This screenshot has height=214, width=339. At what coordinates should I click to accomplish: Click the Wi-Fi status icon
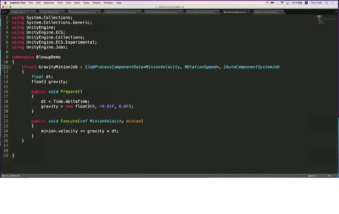[282, 3]
